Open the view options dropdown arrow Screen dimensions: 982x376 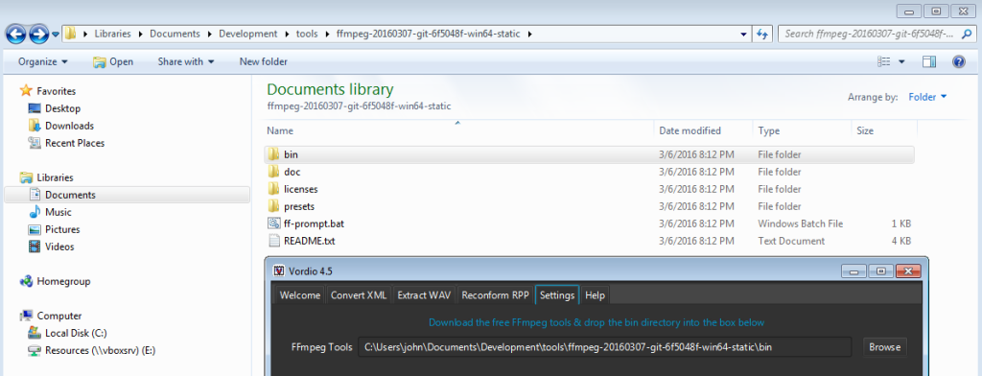coord(901,61)
